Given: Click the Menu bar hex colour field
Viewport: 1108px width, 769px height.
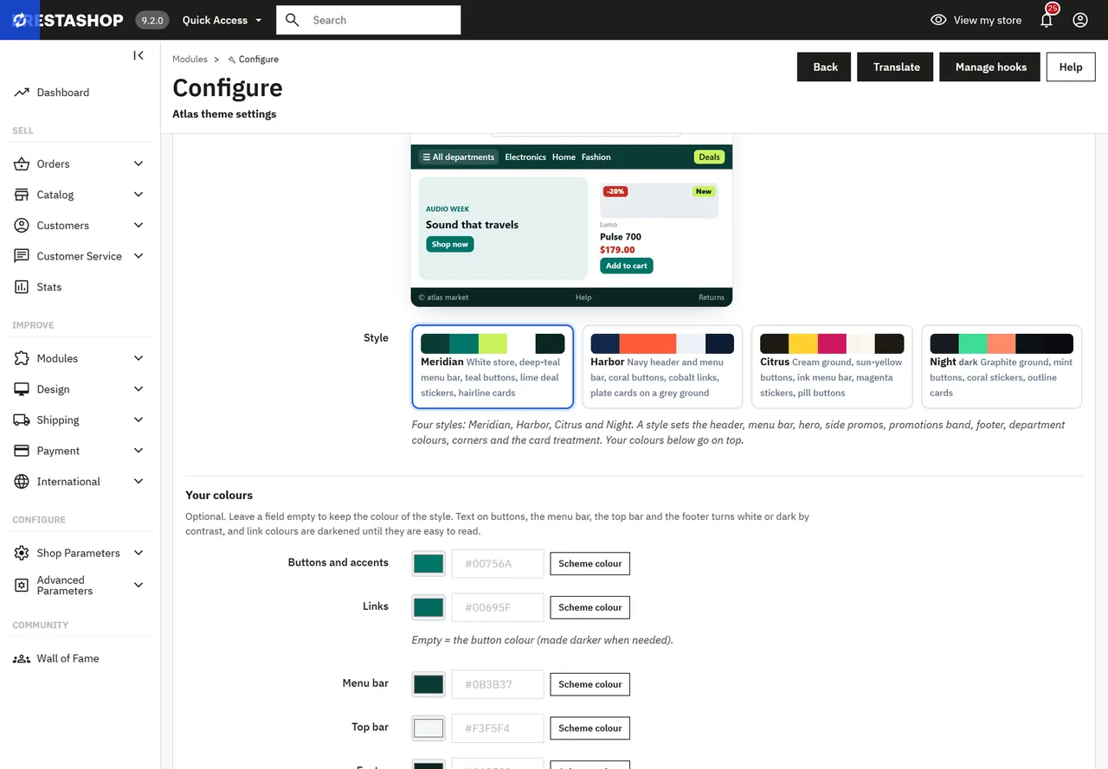Looking at the screenshot, I should [x=498, y=684].
